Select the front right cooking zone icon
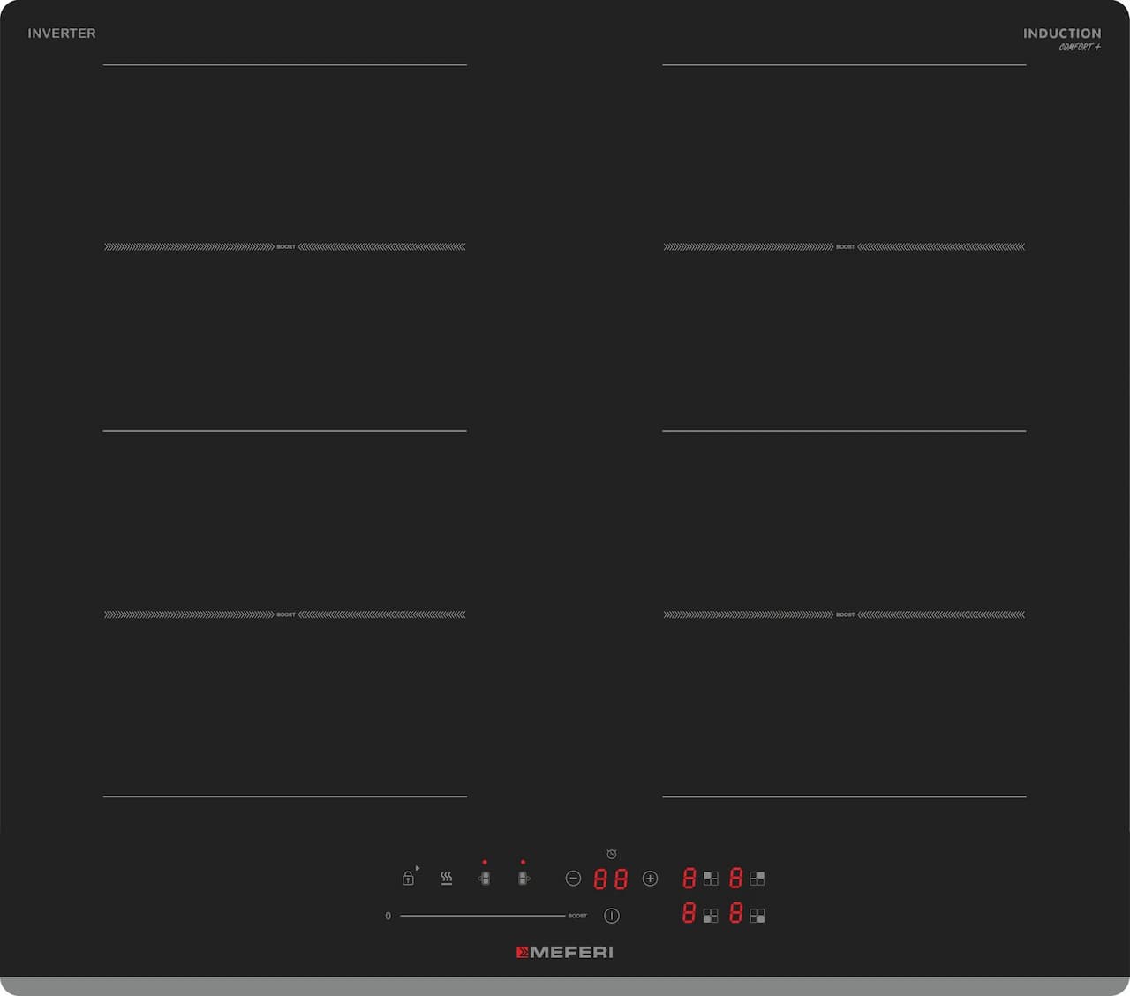1130x996 pixels. 757,916
